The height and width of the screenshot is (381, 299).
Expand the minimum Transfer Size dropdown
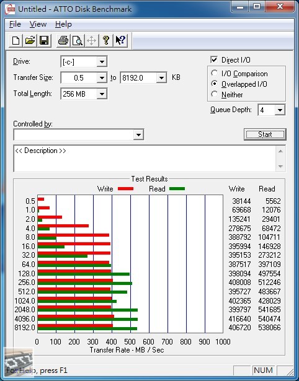pos(102,78)
